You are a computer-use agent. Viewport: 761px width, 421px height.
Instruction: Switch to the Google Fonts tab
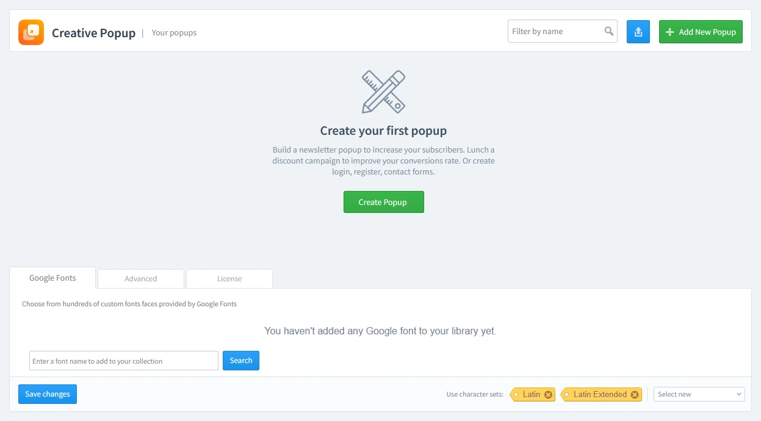(52, 278)
